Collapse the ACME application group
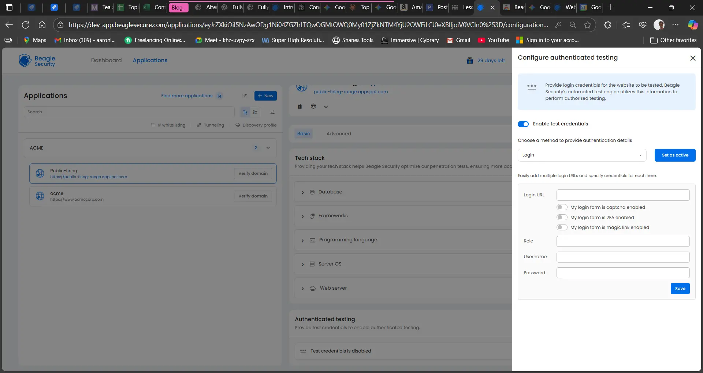 click(x=268, y=148)
